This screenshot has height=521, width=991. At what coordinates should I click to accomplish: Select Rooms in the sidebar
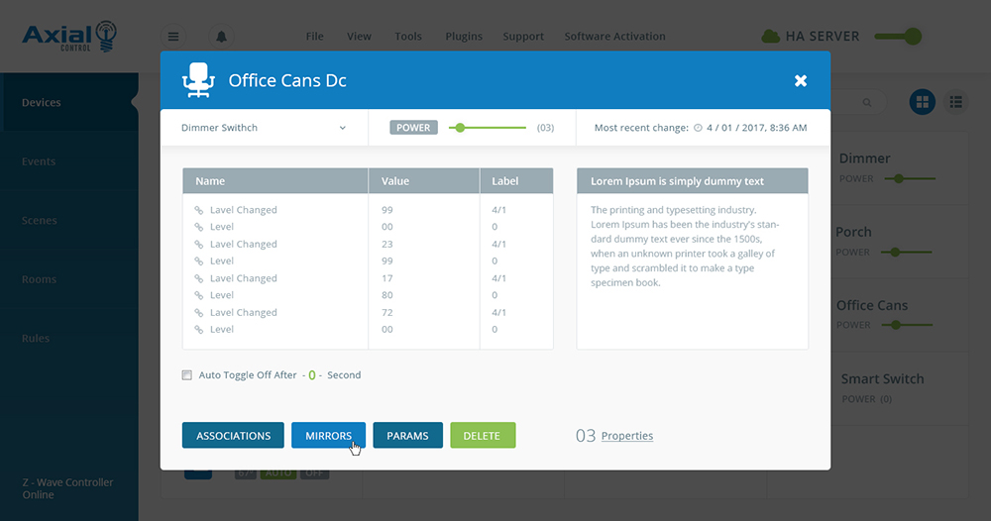[x=69, y=279]
